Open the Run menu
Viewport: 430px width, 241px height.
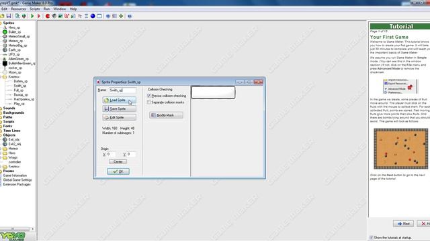[46, 9]
